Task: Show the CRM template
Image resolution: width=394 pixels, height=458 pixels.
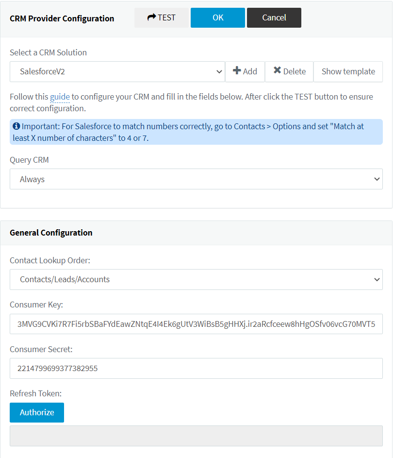Action: pyautogui.click(x=348, y=71)
